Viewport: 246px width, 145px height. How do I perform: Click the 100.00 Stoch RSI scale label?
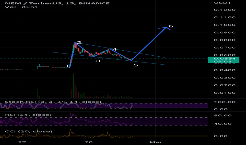click(225, 102)
